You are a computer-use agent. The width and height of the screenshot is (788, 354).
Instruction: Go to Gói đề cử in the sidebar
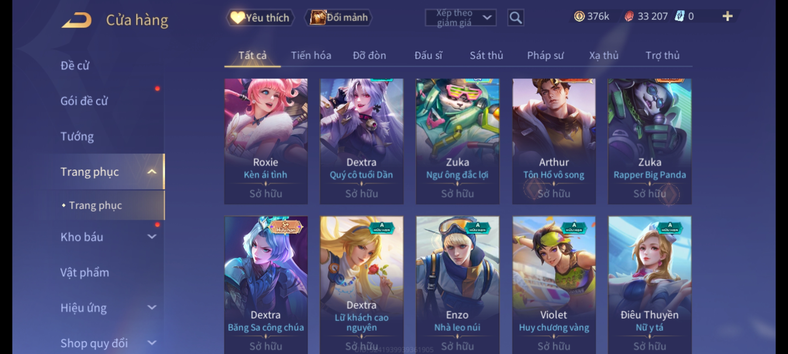tap(84, 101)
